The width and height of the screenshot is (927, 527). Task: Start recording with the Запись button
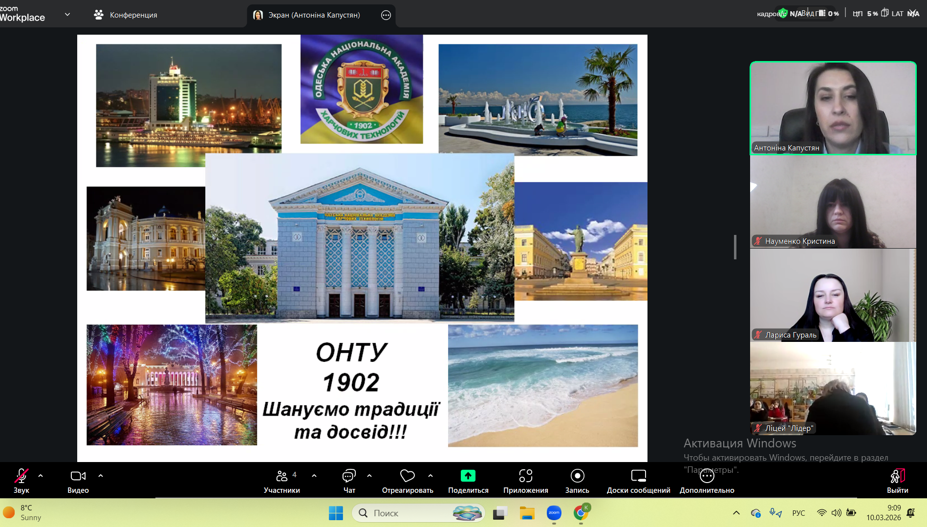577,481
